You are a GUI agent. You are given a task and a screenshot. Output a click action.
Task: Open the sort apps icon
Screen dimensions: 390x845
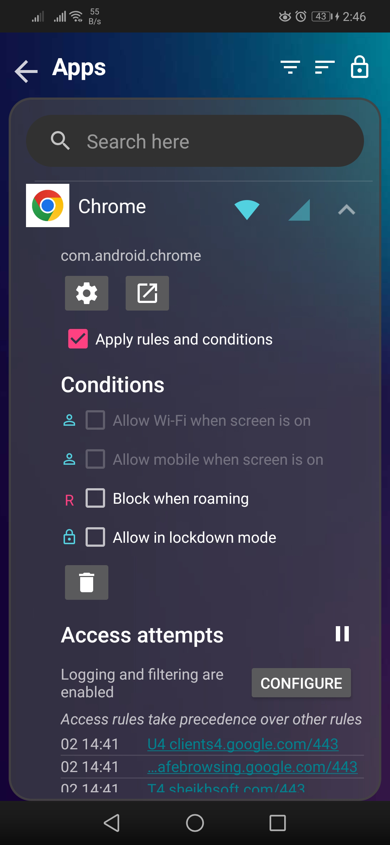pyautogui.click(x=325, y=68)
